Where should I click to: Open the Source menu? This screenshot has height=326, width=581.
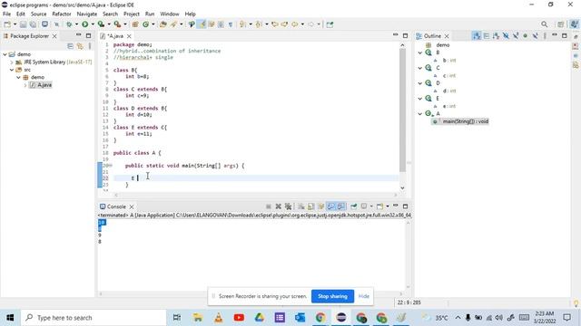click(38, 14)
